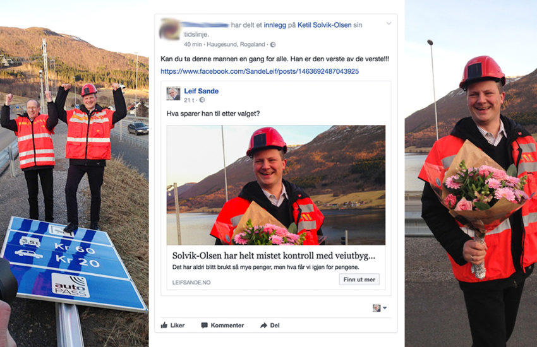This screenshot has height=347, width=537.
Task: Open the 'innlegg' link
Action: 275,25
